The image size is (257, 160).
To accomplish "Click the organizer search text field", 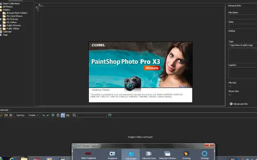I will pyautogui.click(x=92, y=115).
